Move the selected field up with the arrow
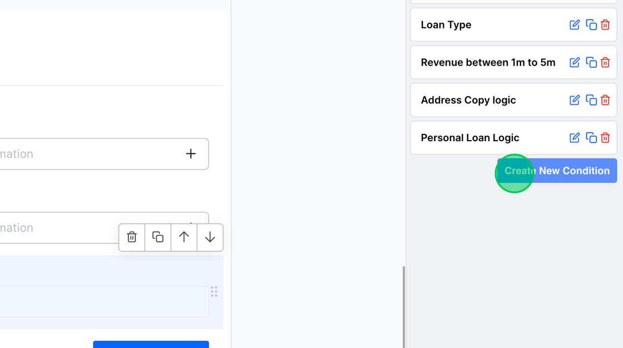This screenshot has width=623, height=348. click(184, 237)
